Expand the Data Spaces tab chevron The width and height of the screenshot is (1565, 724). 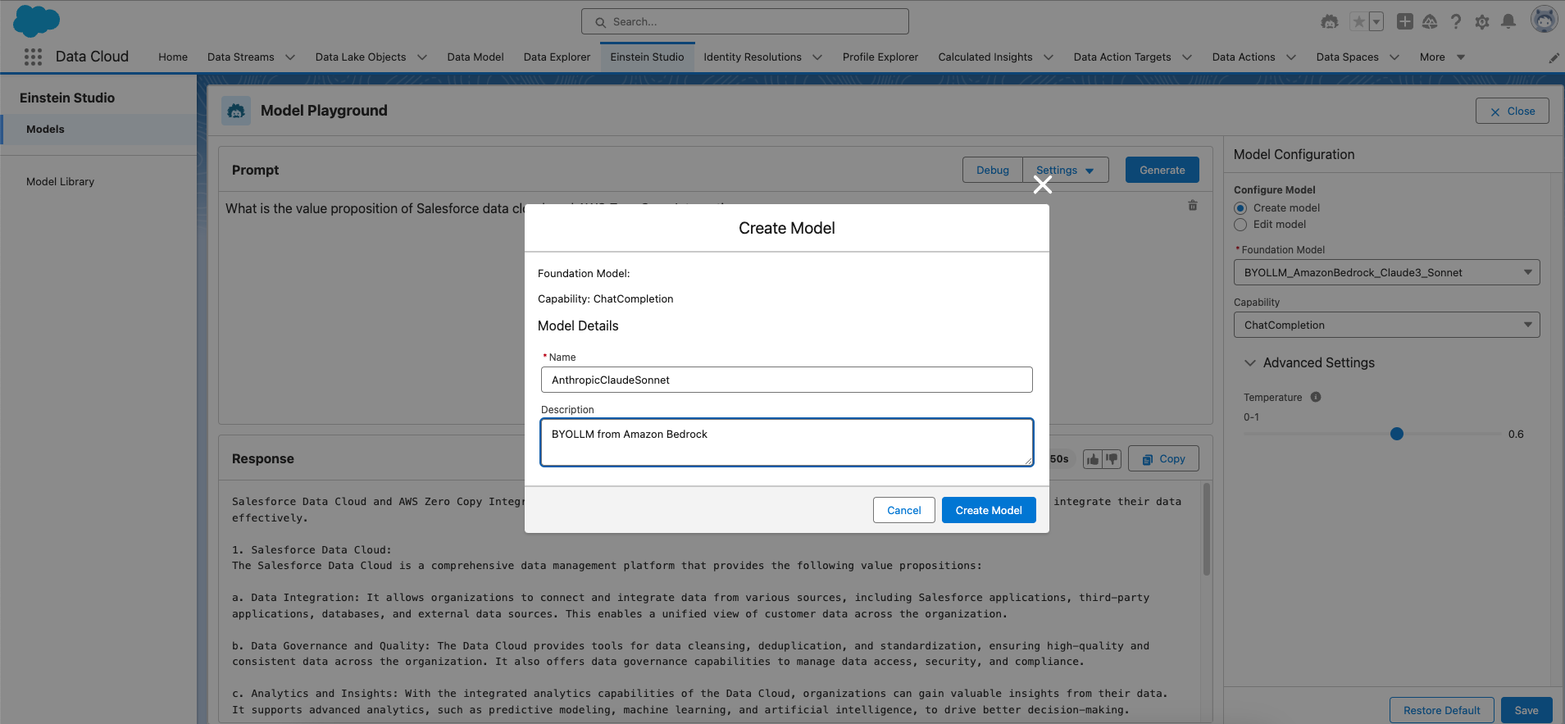point(1394,57)
